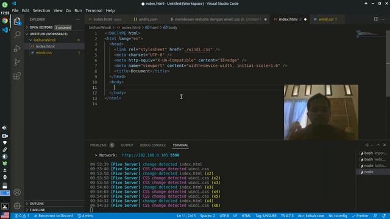Viewport: 390px width, 219px height.
Task: Switch to the first index.html apps tab
Action: click(x=107, y=19)
